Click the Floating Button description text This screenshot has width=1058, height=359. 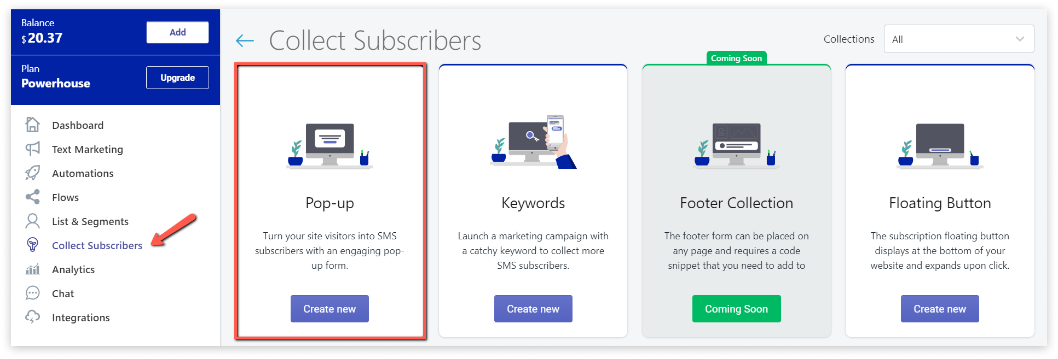click(x=940, y=251)
